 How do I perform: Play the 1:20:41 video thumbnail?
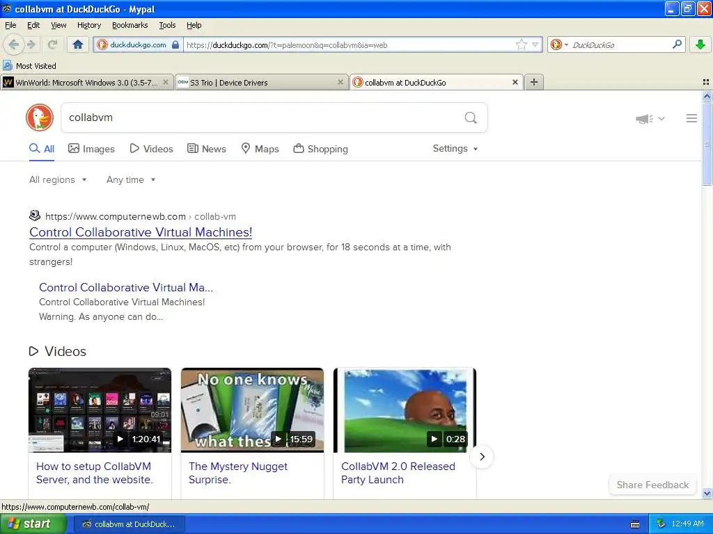coord(100,410)
